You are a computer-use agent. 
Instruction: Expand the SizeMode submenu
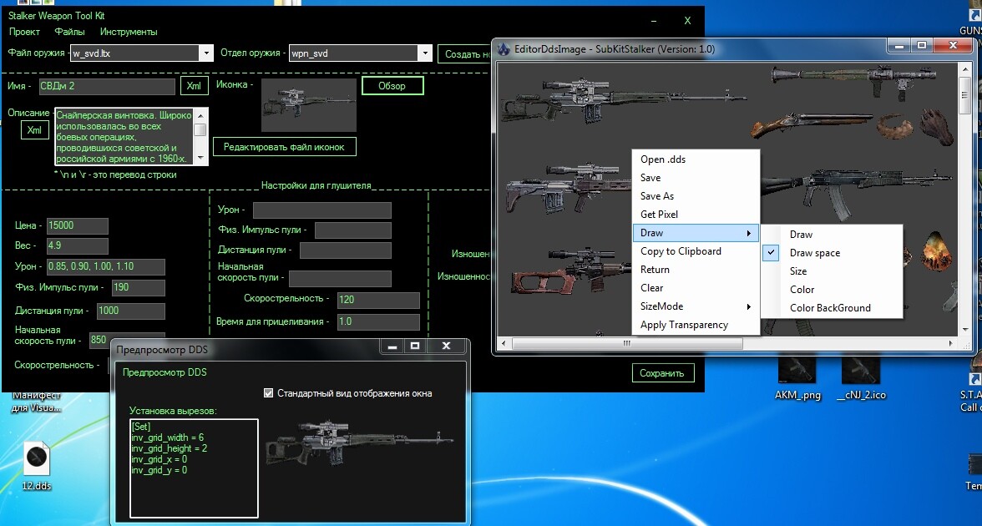point(696,306)
